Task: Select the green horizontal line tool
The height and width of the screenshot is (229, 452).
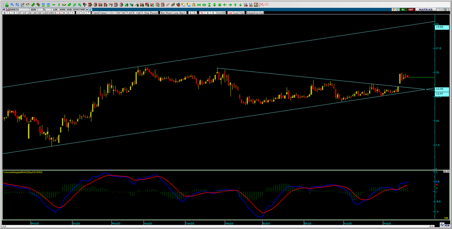Action: coord(54,5)
